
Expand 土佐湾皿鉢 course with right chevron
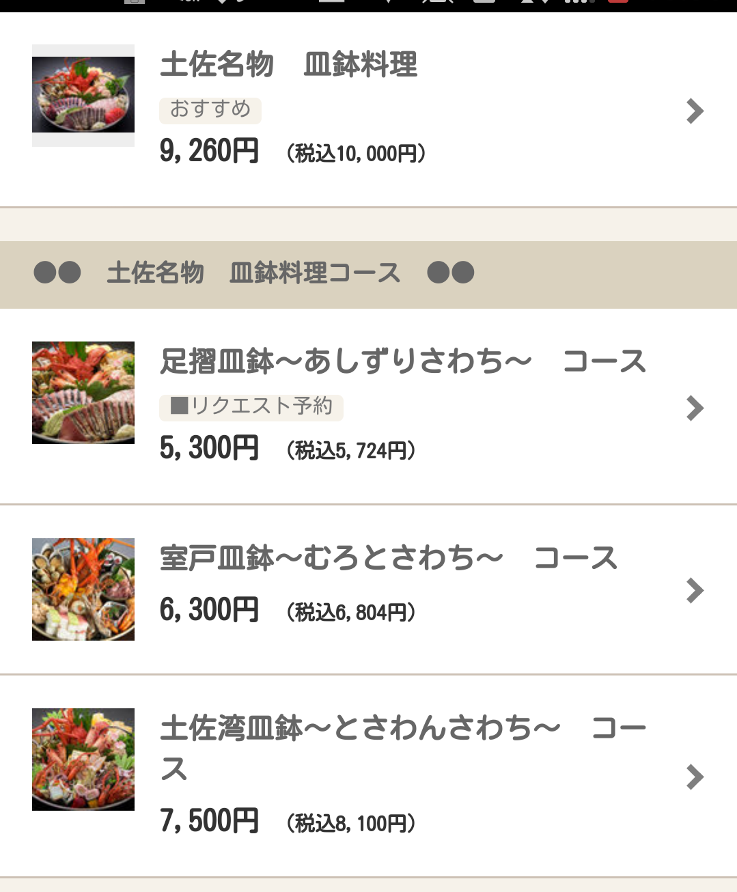point(695,777)
